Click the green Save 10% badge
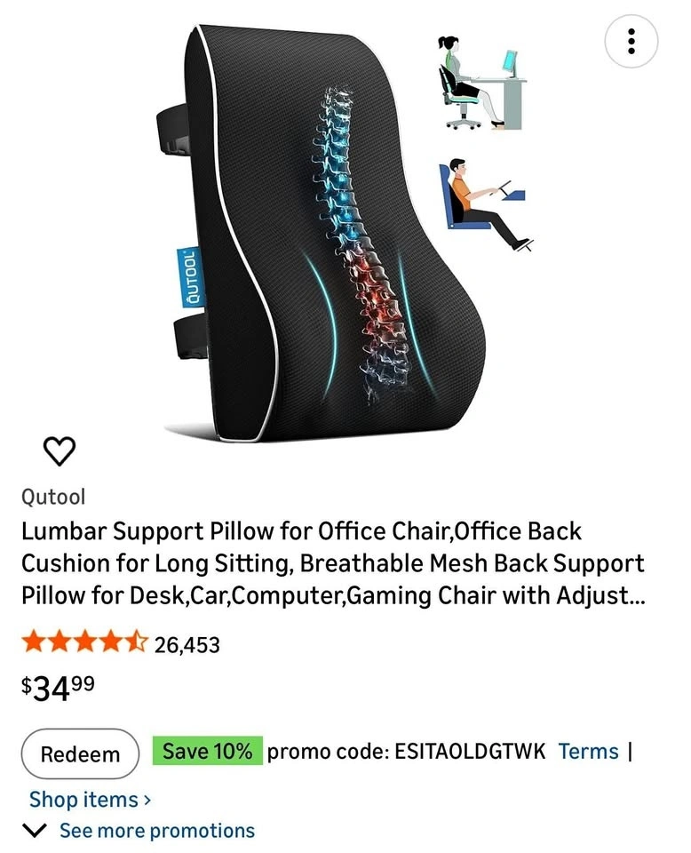691x853 pixels. [207, 751]
